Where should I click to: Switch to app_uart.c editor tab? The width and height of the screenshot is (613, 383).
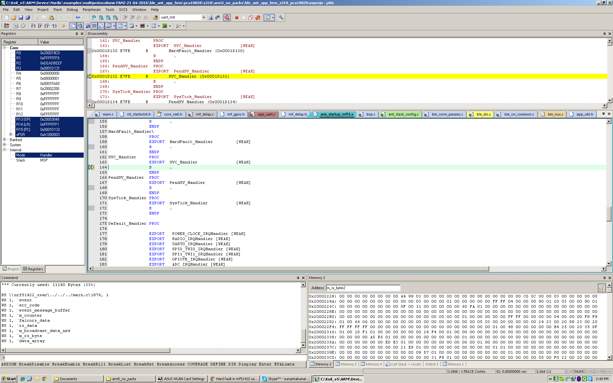(263, 114)
